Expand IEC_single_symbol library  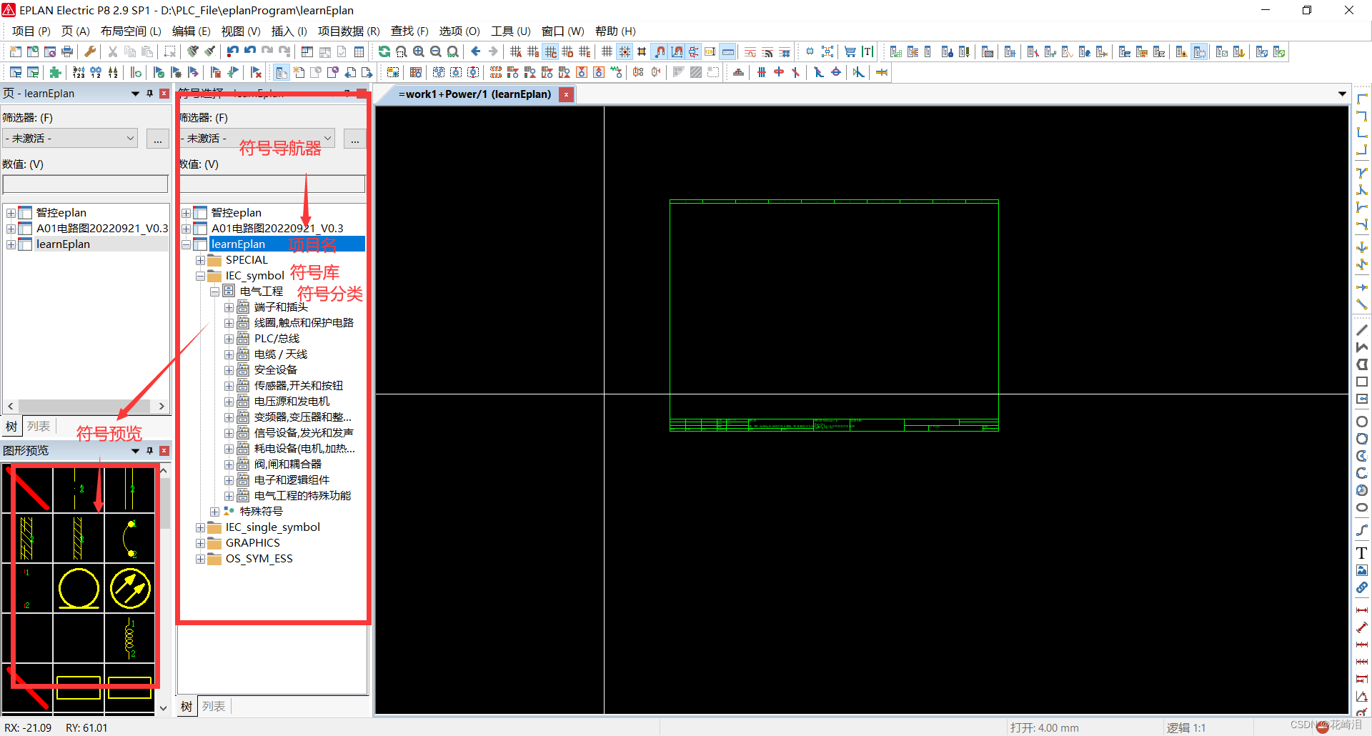(200, 527)
